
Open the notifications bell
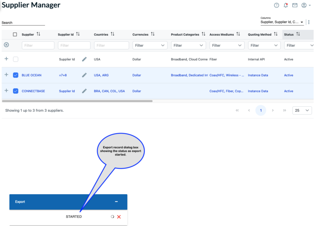point(286,6)
